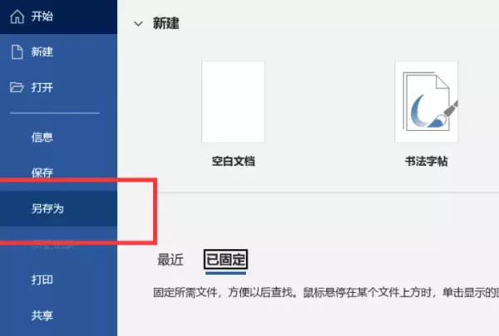Click 共享 in the sidebar
Screen dimensions: 499x336
pos(58,315)
